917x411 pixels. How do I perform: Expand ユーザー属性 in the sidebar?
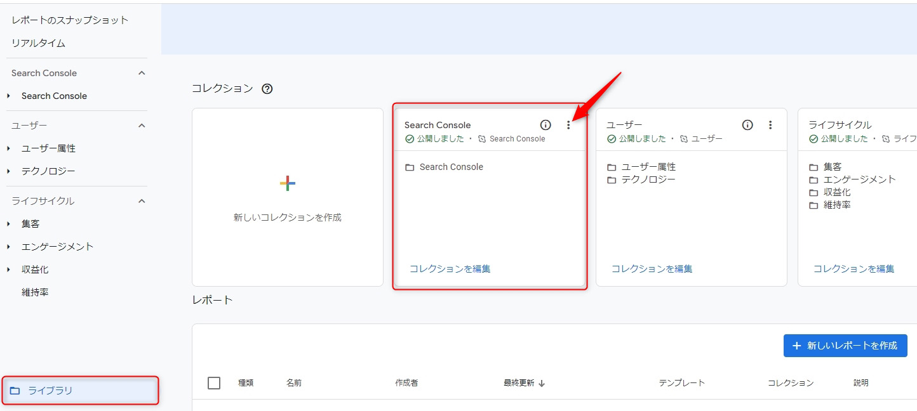(x=9, y=148)
